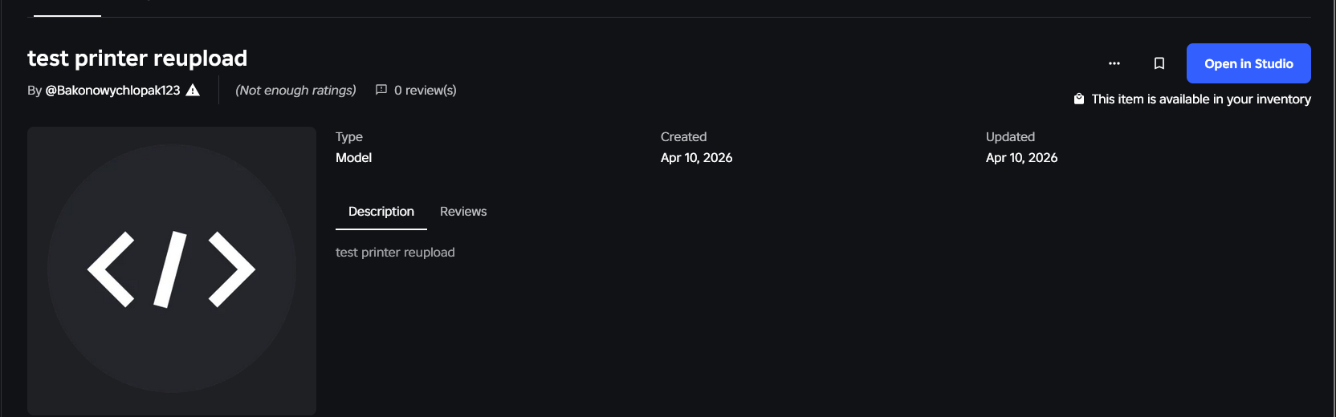Click the 0 review(s) link
This screenshot has width=1336, height=417.
(x=425, y=91)
